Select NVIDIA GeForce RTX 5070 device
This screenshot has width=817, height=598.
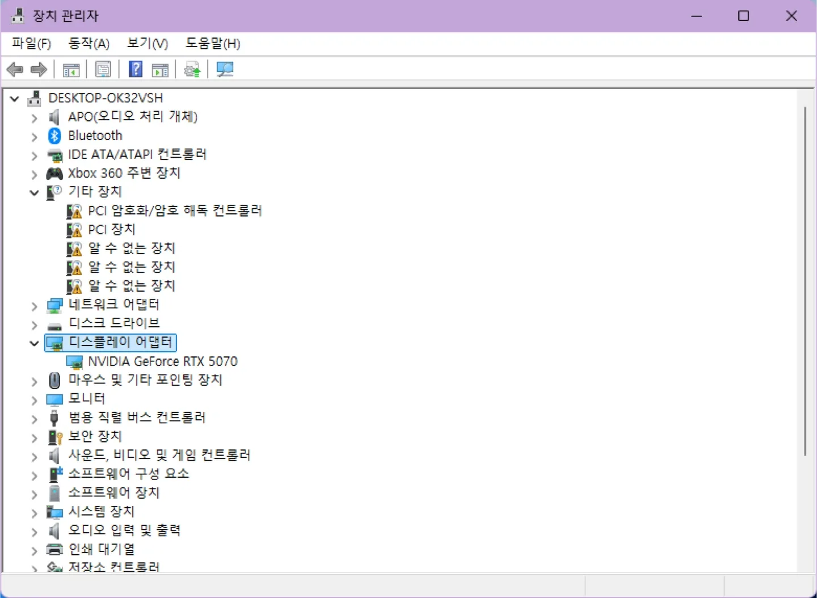pyautogui.click(x=162, y=361)
